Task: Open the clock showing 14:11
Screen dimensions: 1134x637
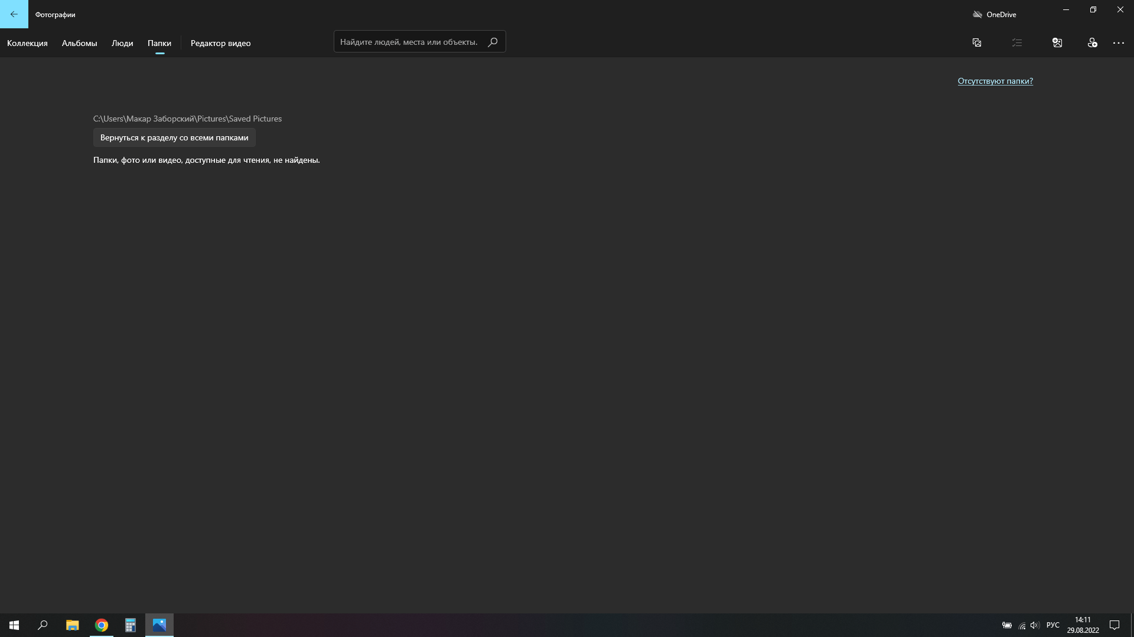Action: click(x=1083, y=625)
